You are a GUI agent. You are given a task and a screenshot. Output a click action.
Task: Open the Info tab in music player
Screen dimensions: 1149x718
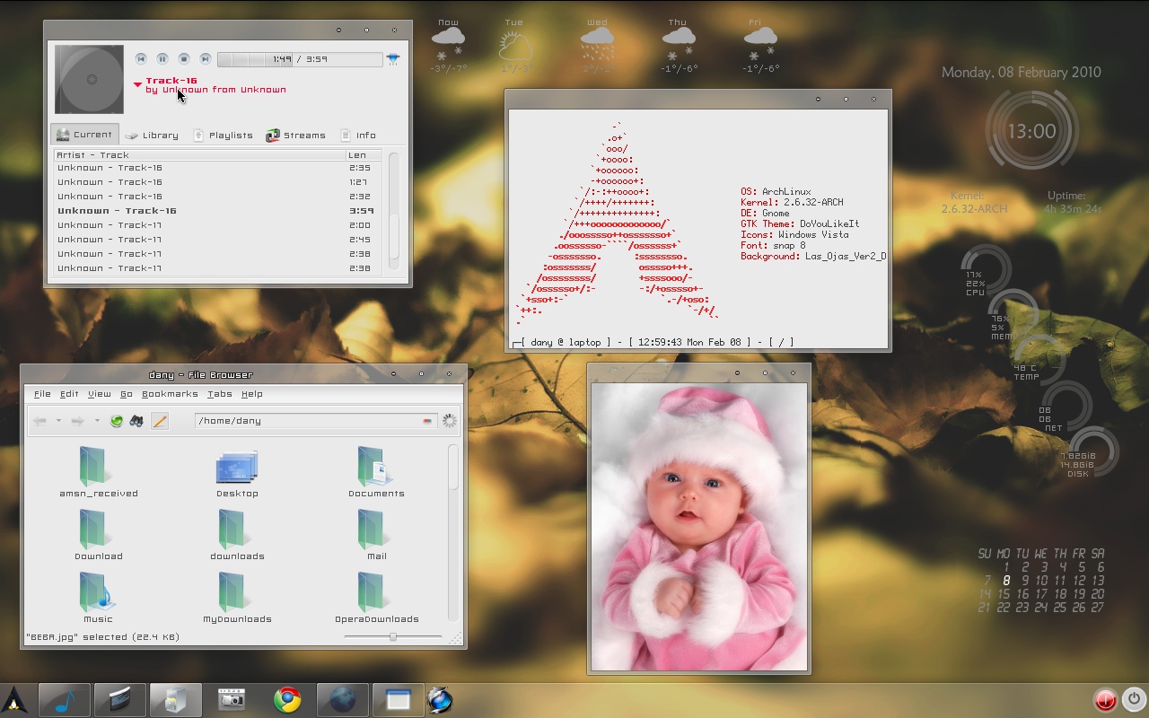358,136
